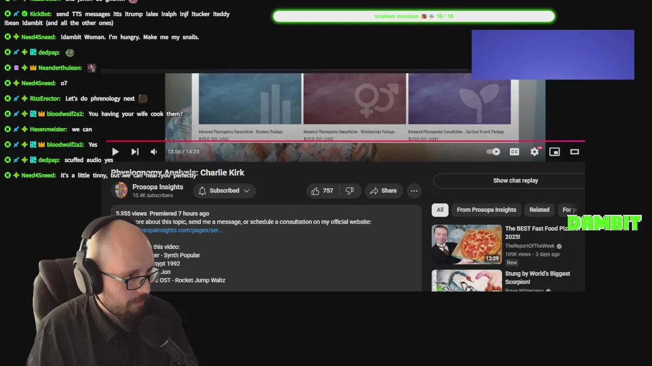Click video timestamp 13:56 / 14:23
The image size is (652, 366).
click(183, 151)
